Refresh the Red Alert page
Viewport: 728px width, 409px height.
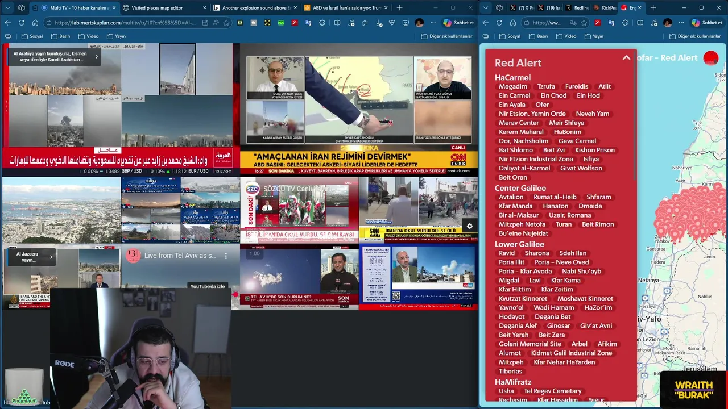pyautogui.click(x=499, y=23)
